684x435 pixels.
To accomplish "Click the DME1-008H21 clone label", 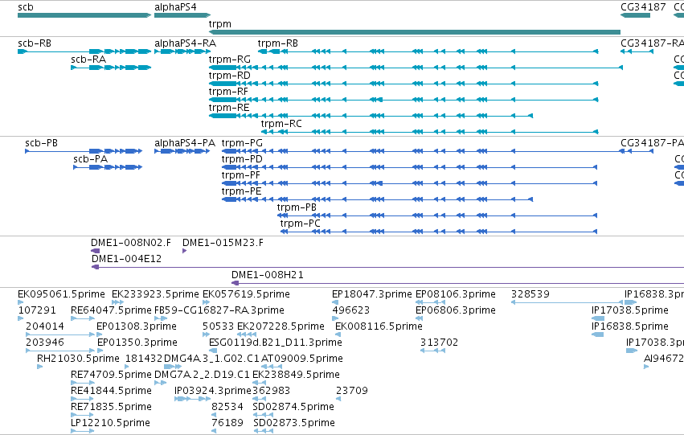I will point(268,275).
